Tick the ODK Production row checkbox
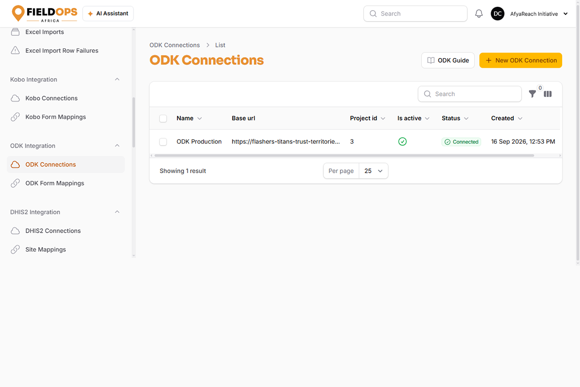 click(163, 142)
